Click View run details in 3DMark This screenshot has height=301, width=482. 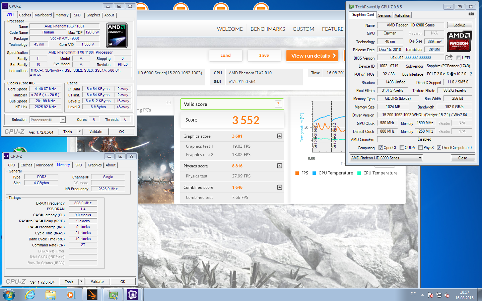coord(312,56)
